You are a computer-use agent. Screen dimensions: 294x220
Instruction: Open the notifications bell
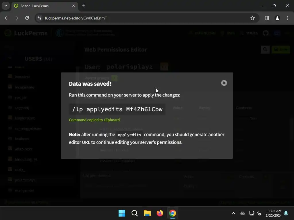click(x=286, y=213)
